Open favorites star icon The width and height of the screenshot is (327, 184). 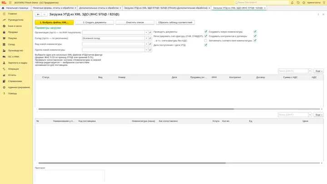304,3
